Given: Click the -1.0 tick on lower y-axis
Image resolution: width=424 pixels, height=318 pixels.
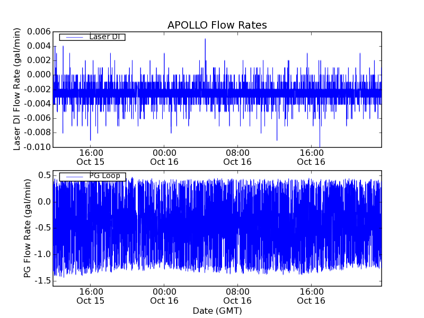Looking at the screenshot, I should (x=42, y=254).
